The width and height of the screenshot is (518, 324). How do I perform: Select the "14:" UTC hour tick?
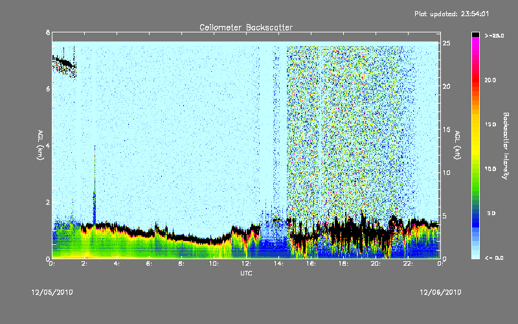click(279, 264)
